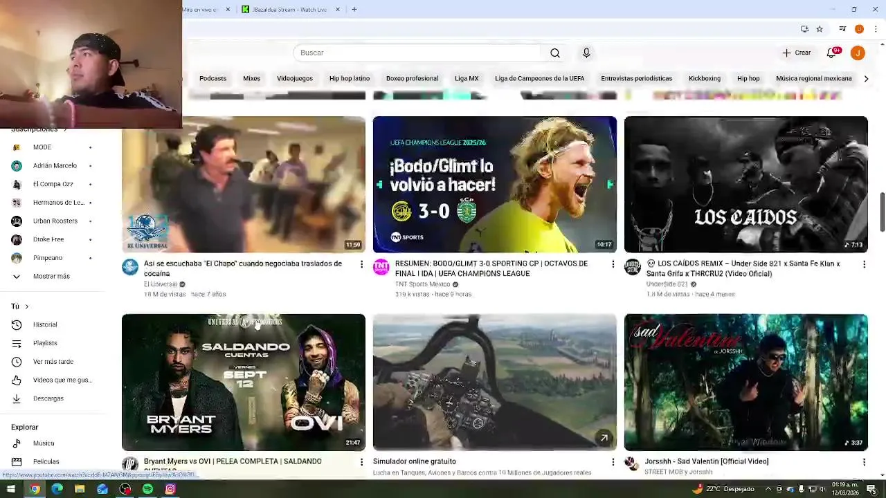Screen dimensions: 886x498
Task: Select the Videojuegos filter chip
Action: coord(295,79)
